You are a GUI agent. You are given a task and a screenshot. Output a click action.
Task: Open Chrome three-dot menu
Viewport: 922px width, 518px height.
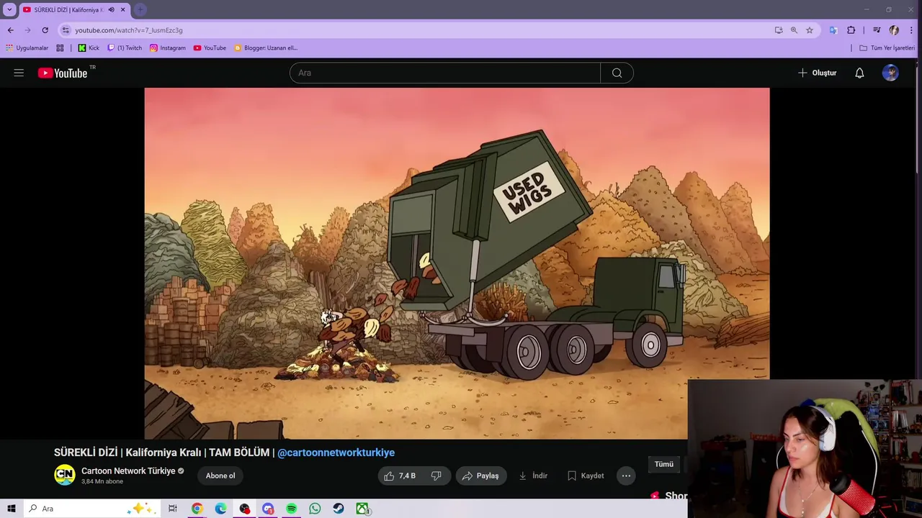(x=911, y=30)
